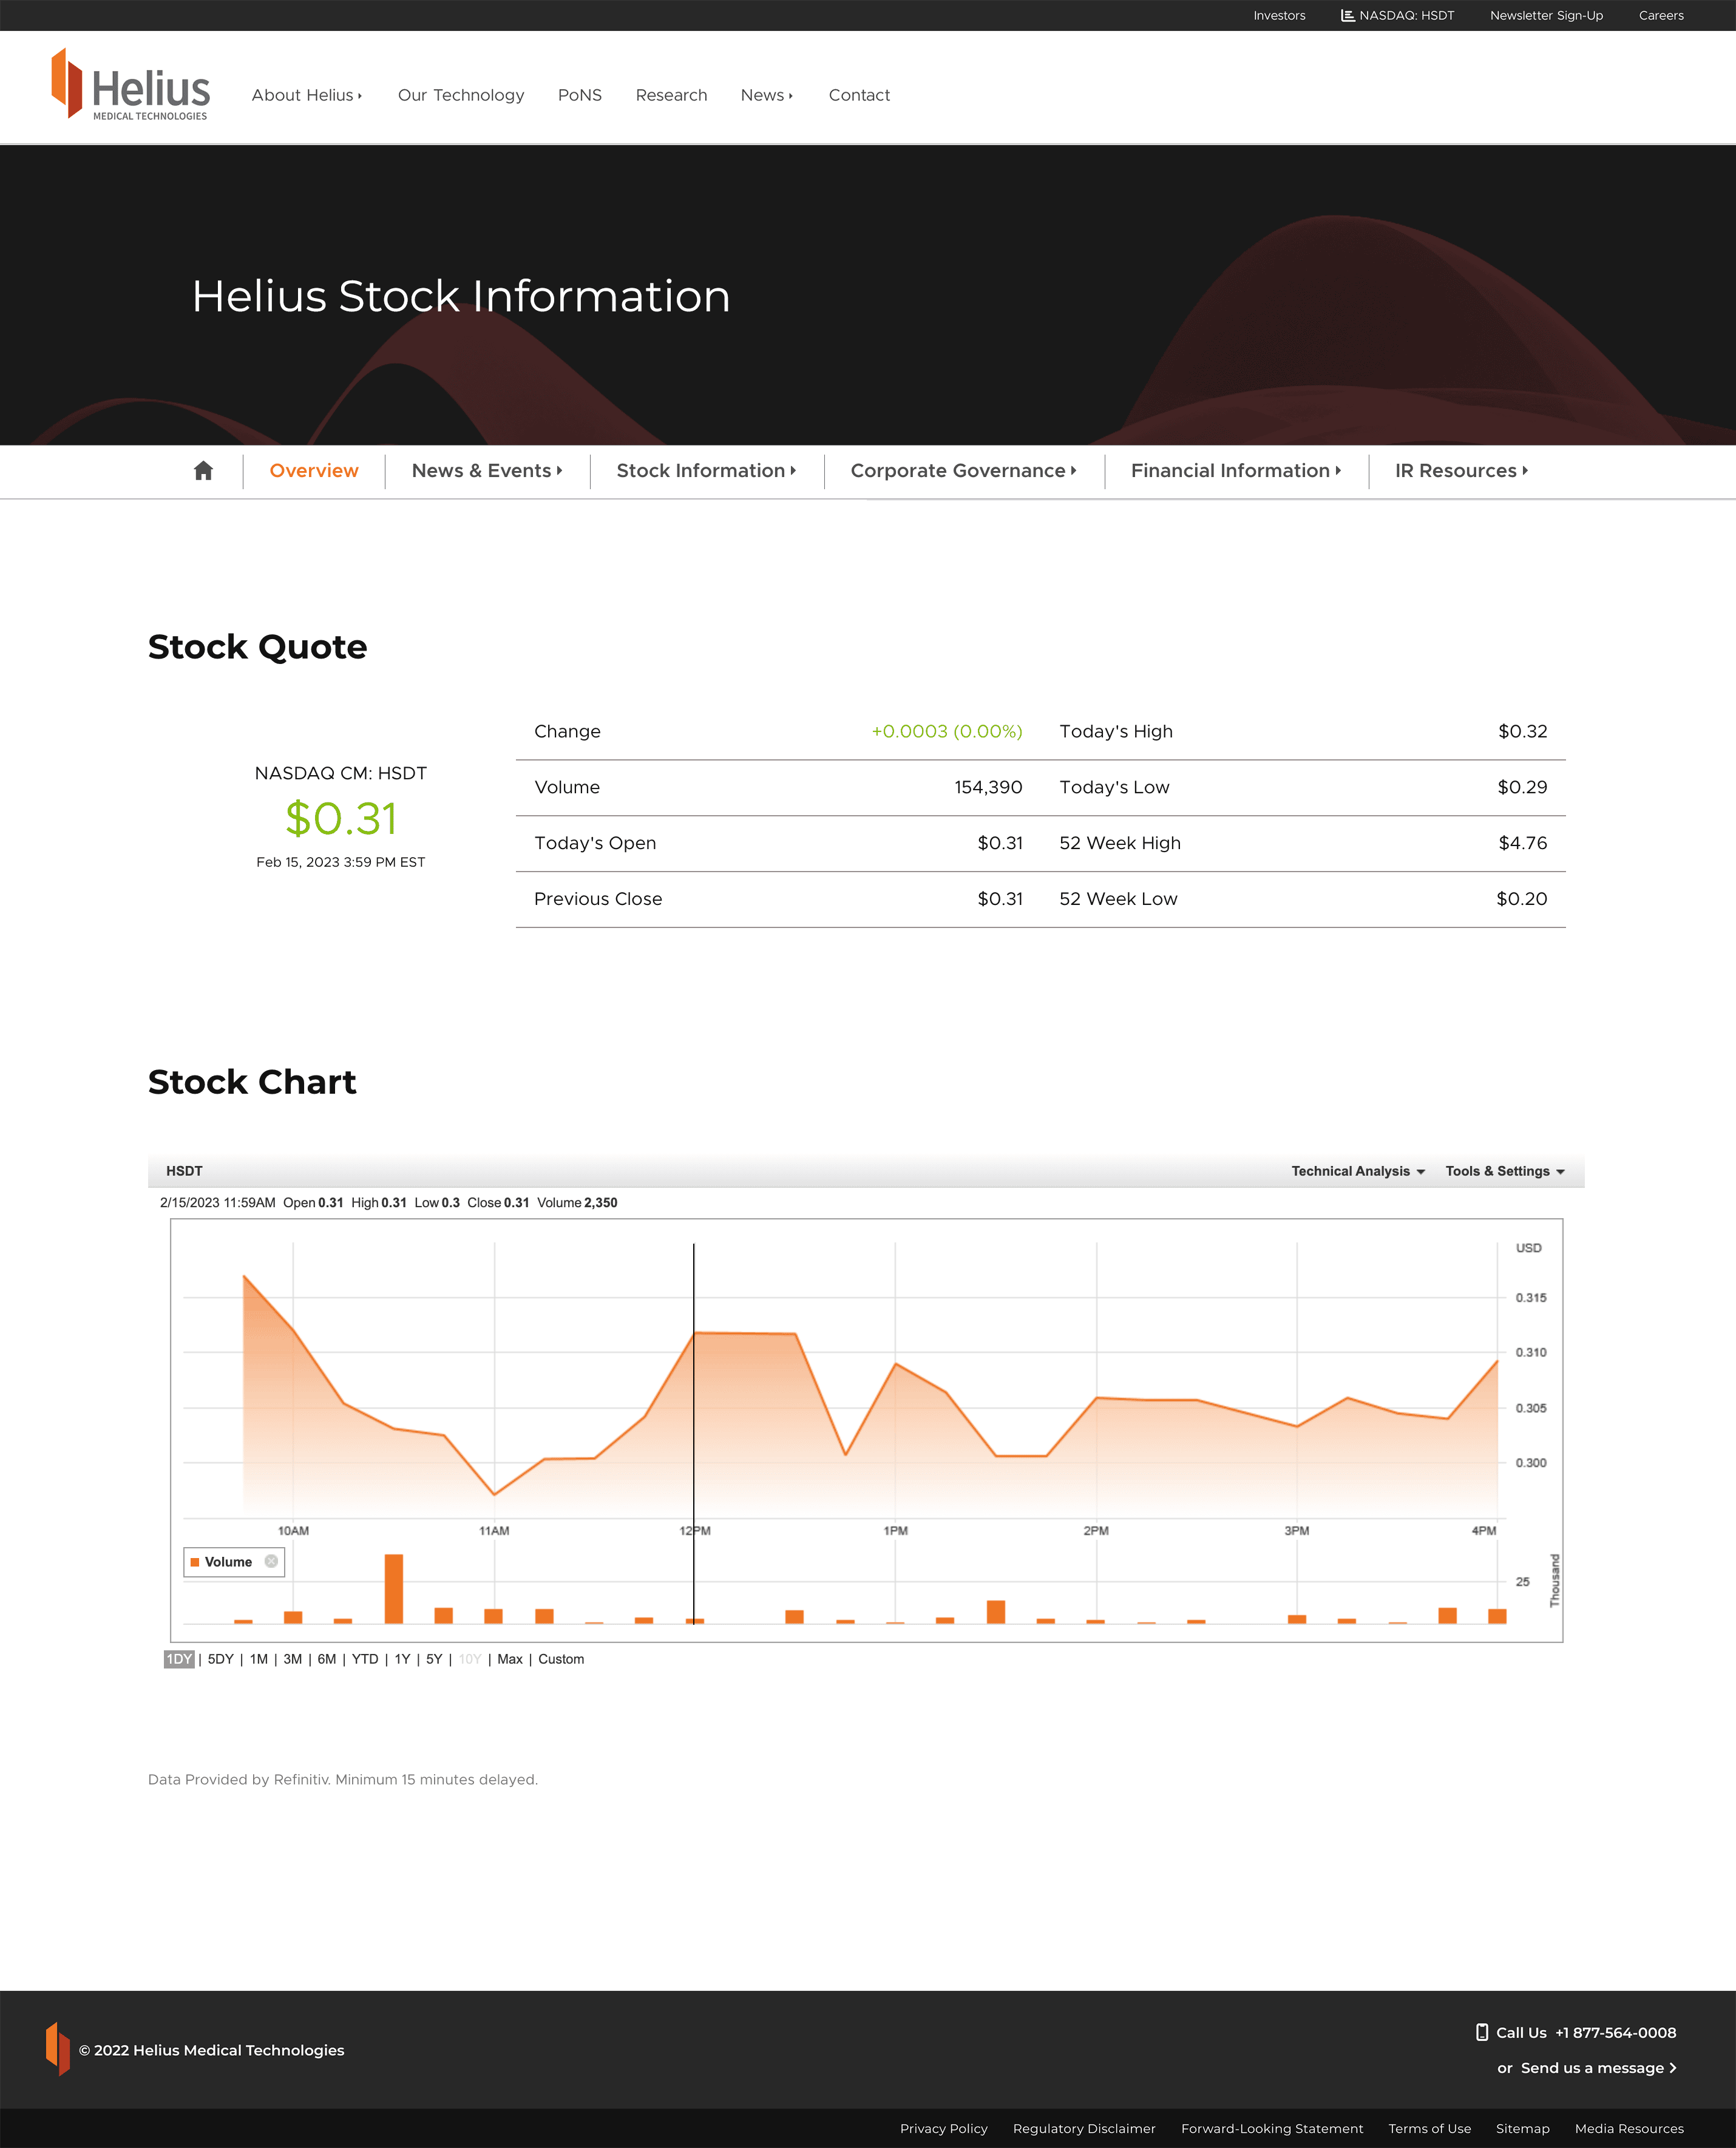Select the 1DY chart range
This screenshot has height=2148, width=1736.
coord(179,1659)
